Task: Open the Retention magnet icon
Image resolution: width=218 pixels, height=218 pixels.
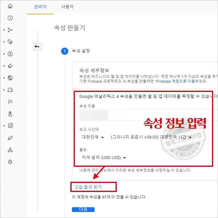Action: click(10, 66)
